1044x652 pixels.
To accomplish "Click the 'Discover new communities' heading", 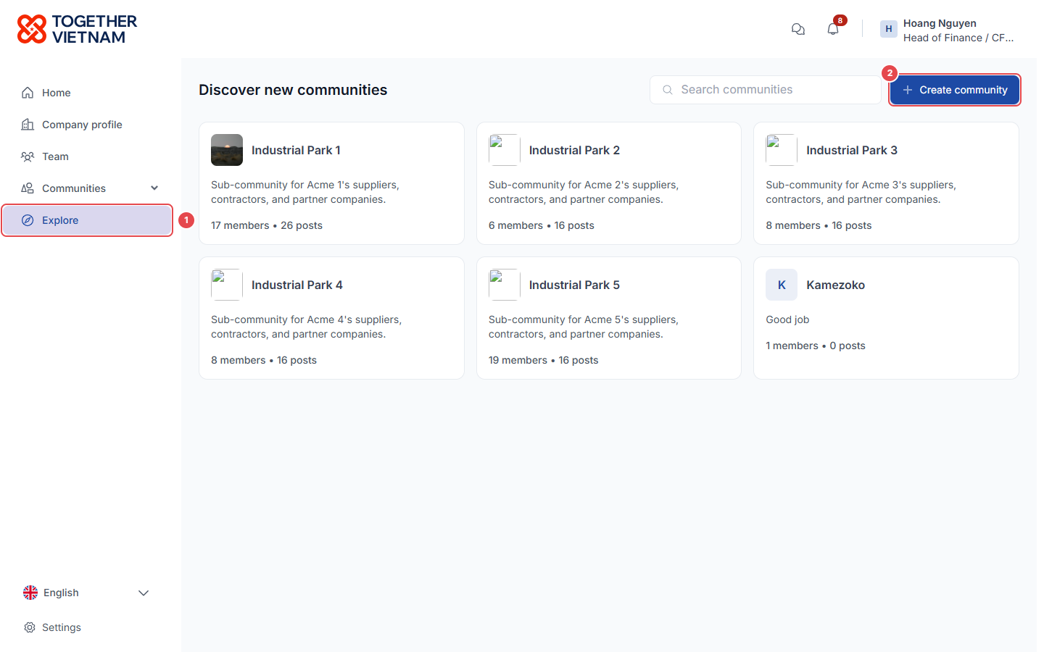I will [x=293, y=90].
